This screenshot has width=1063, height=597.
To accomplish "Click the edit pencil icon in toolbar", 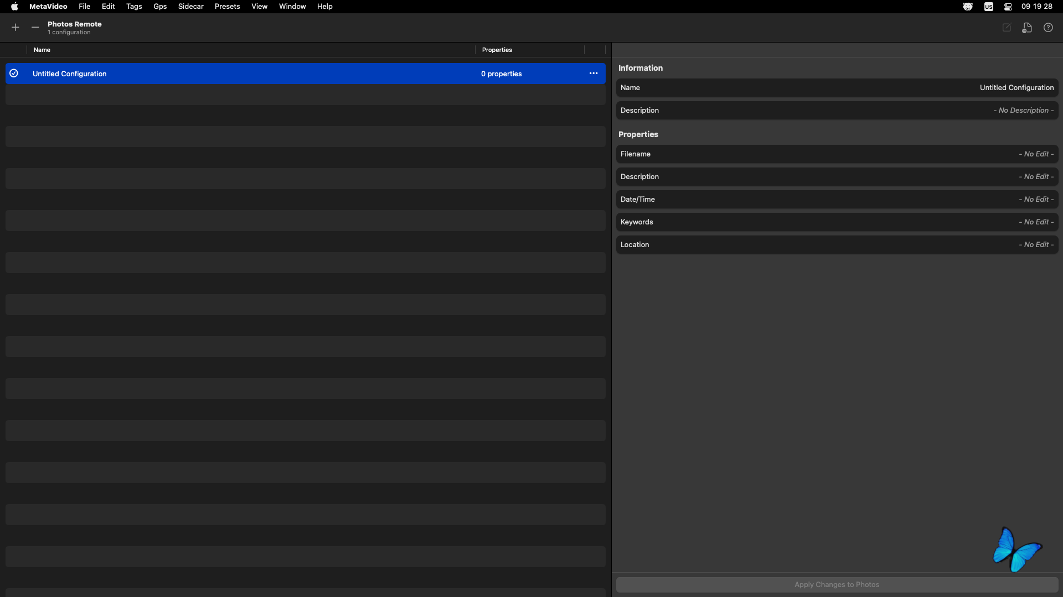I will [x=1007, y=27].
